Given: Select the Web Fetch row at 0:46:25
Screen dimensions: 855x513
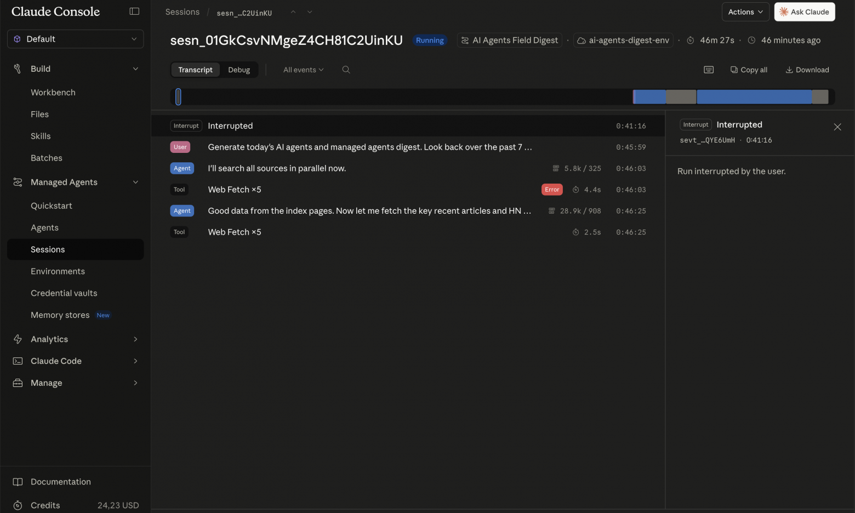Looking at the screenshot, I should (408, 232).
